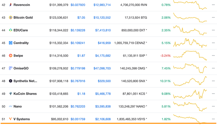Click Nano volume $3,595,838
The width and height of the screenshot is (217, 125).
tap(103, 107)
